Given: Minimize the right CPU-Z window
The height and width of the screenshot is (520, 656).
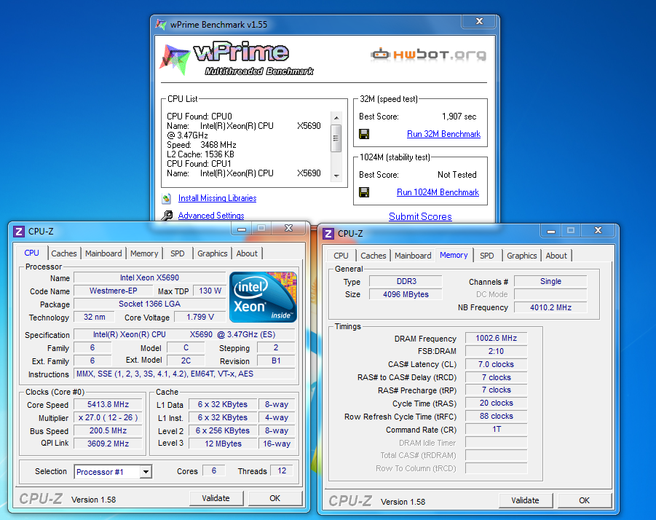Looking at the screenshot, I should [x=551, y=231].
